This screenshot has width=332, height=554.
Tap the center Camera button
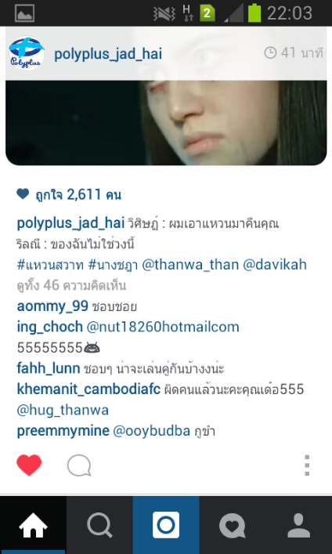click(x=166, y=525)
